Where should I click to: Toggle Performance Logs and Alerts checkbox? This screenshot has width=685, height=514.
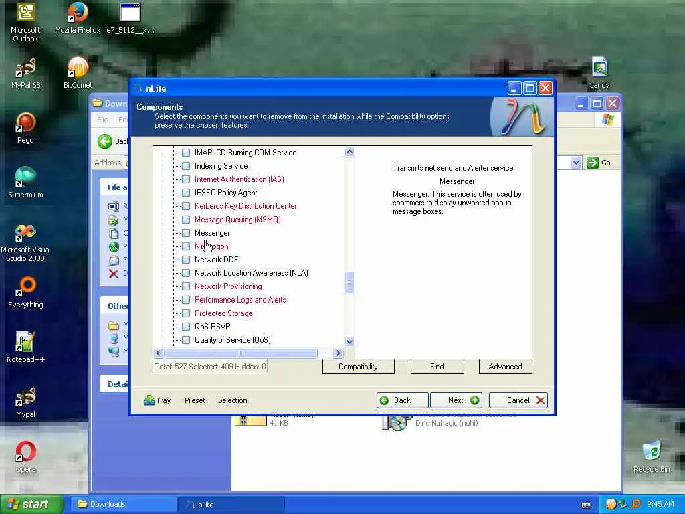(x=186, y=300)
